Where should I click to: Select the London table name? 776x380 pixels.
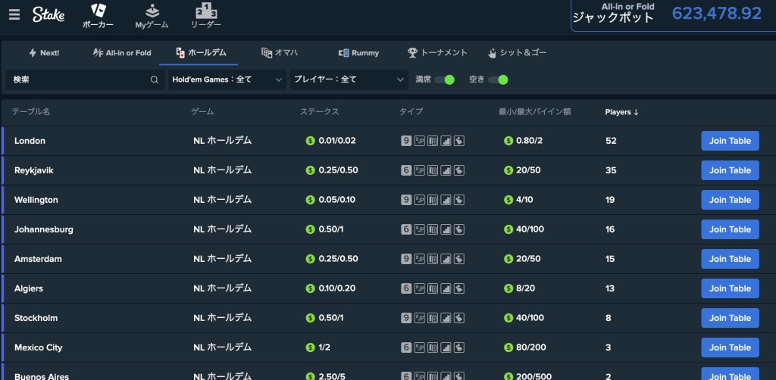pos(30,141)
